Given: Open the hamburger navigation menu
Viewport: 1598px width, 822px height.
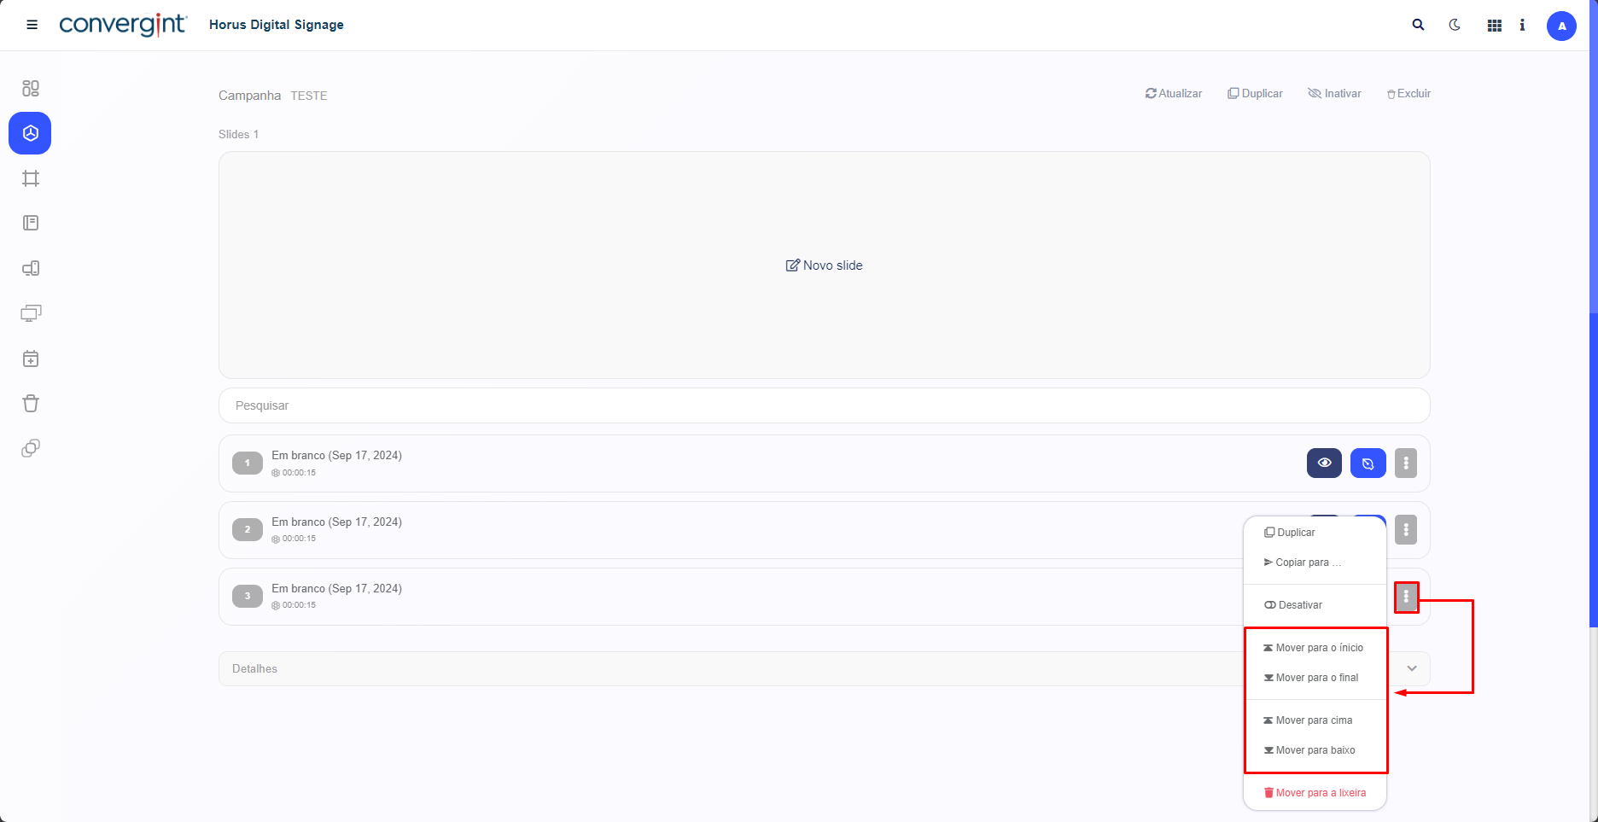Looking at the screenshot, I should 32,25.
